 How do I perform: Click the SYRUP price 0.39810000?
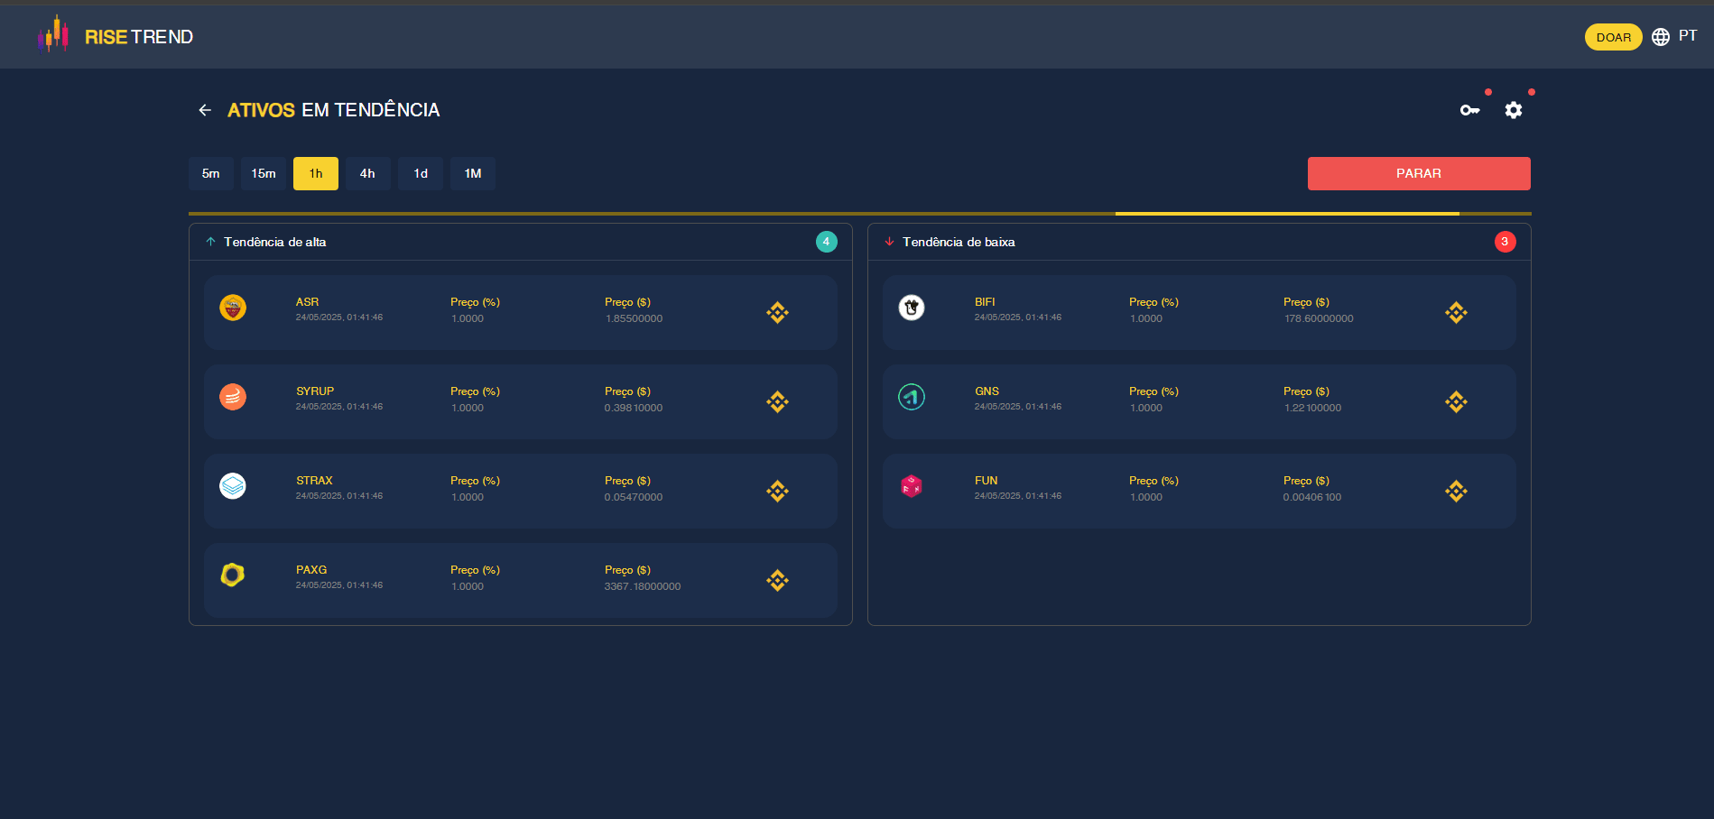click(634, 408)
